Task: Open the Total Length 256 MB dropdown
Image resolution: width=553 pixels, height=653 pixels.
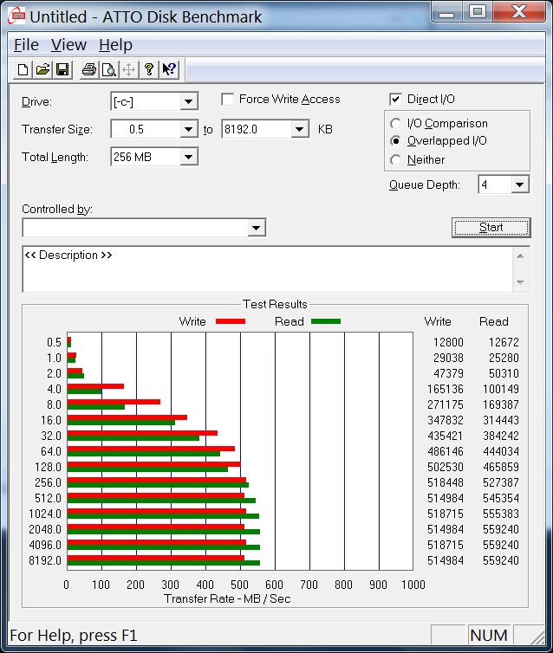Action: 188,157
